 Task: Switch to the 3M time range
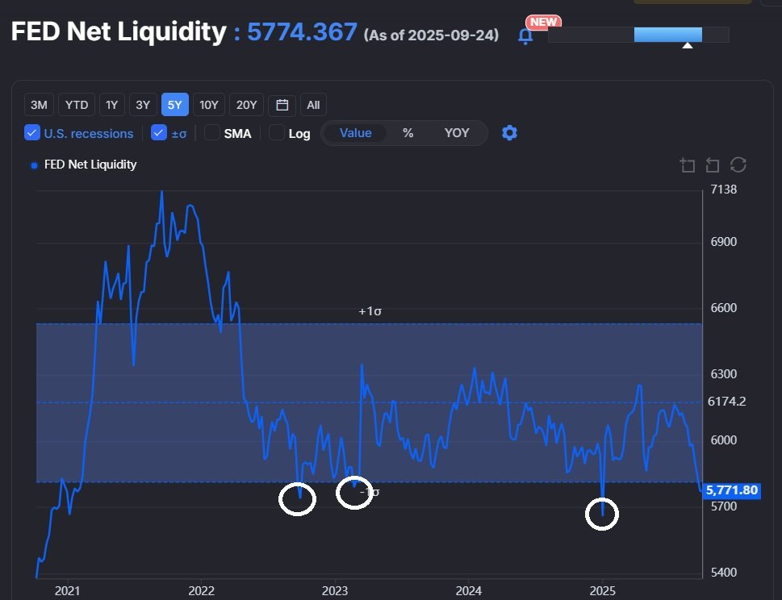[38, 104]
